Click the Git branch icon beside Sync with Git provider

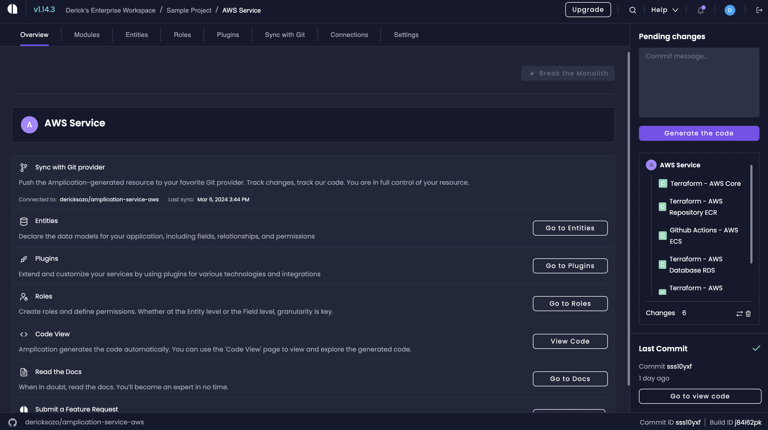(24, 167)
